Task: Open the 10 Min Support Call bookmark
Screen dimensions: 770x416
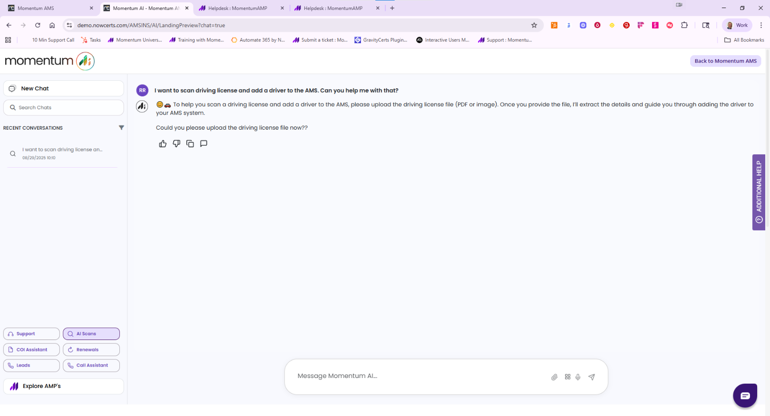Action: pyautogui.click(x=53, y=40)
